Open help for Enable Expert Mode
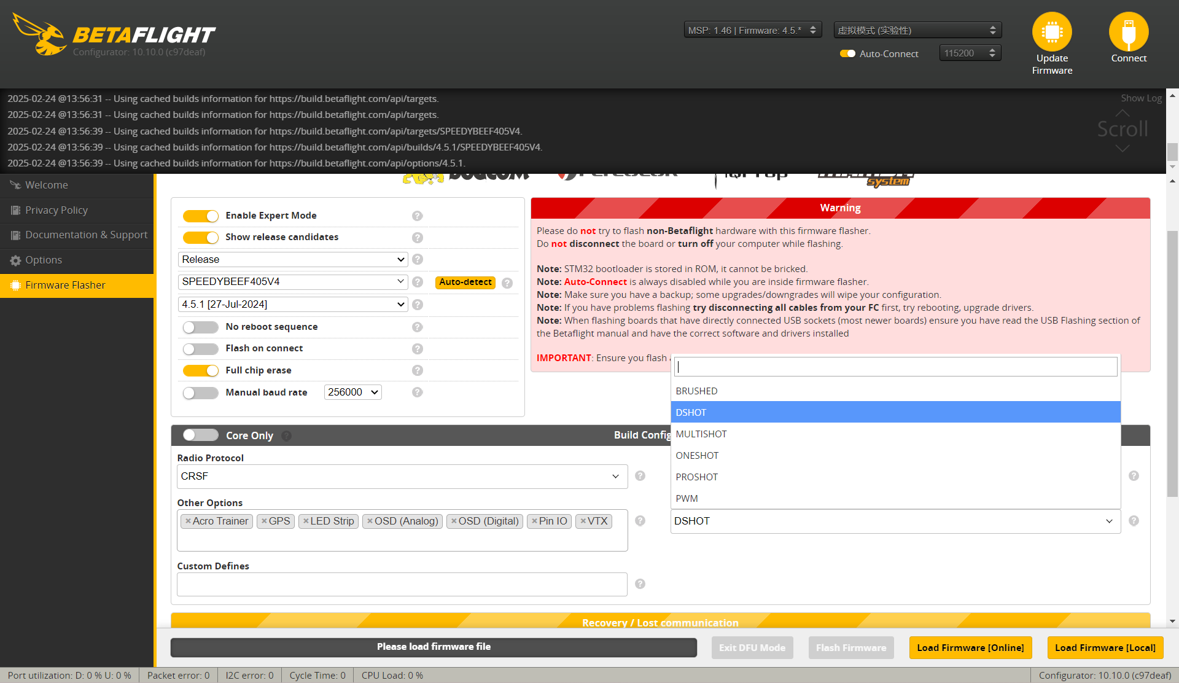Screen dimensions: 1179x683 pos(418,216)
